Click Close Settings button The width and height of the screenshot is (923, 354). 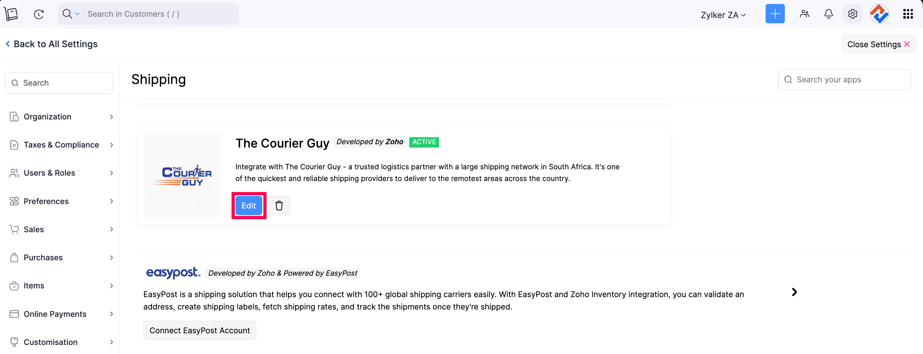point(878,44)
